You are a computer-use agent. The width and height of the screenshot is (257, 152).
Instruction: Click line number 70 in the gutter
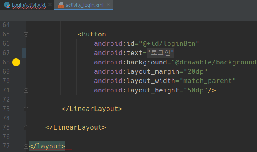pos(6,81)
